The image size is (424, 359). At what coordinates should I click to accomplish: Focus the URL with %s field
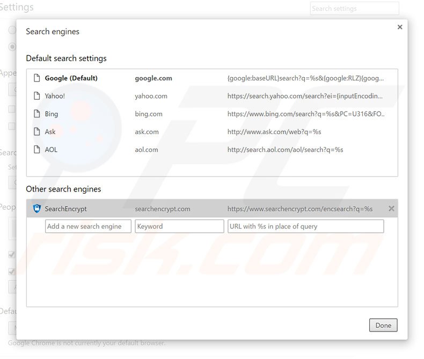(x=305, y=226)
